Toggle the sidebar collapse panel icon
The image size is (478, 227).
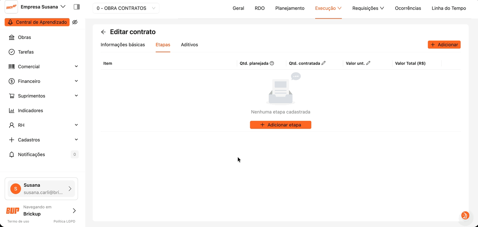pos(77,7)
